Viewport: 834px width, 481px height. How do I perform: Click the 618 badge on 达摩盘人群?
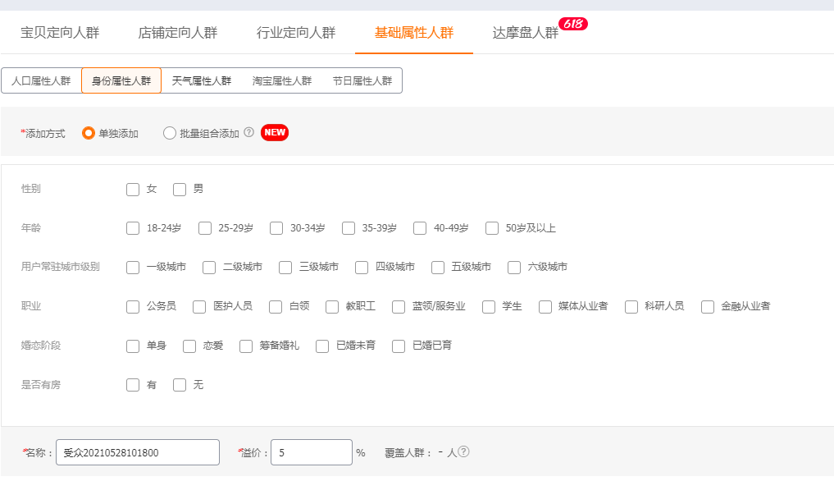point(573,24)
